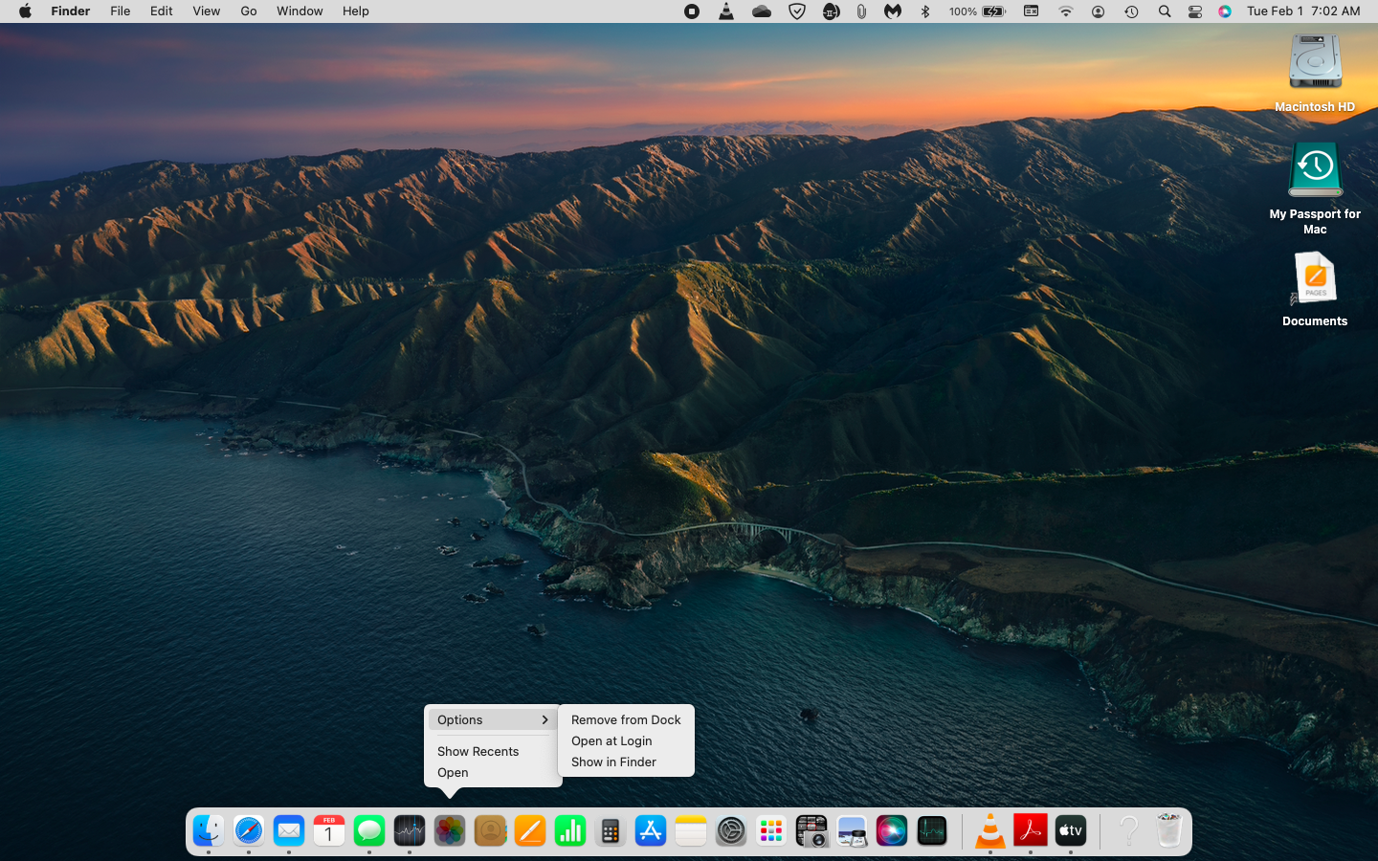Select Remove from Dock
1378x861 pixels.
pyautogui.click(x=626, y=719)
